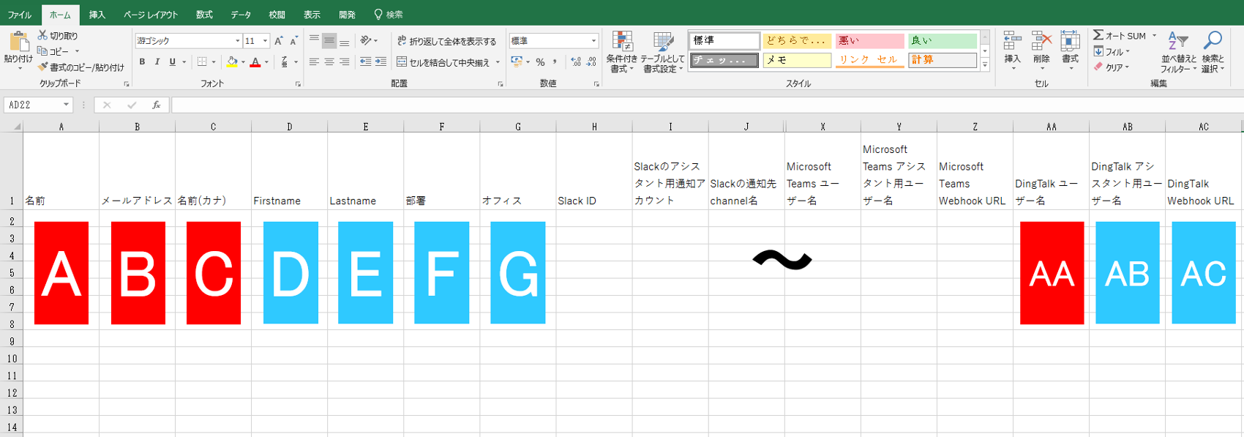Open the Font group dialog launcher
Image resolution: width=1244 pixels, height=437 pixels.
(x=298, y=84)
